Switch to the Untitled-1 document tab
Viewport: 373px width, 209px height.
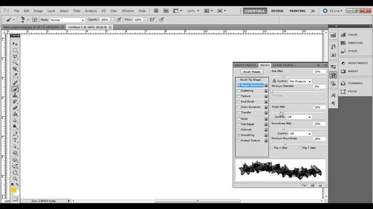[87, 27]
